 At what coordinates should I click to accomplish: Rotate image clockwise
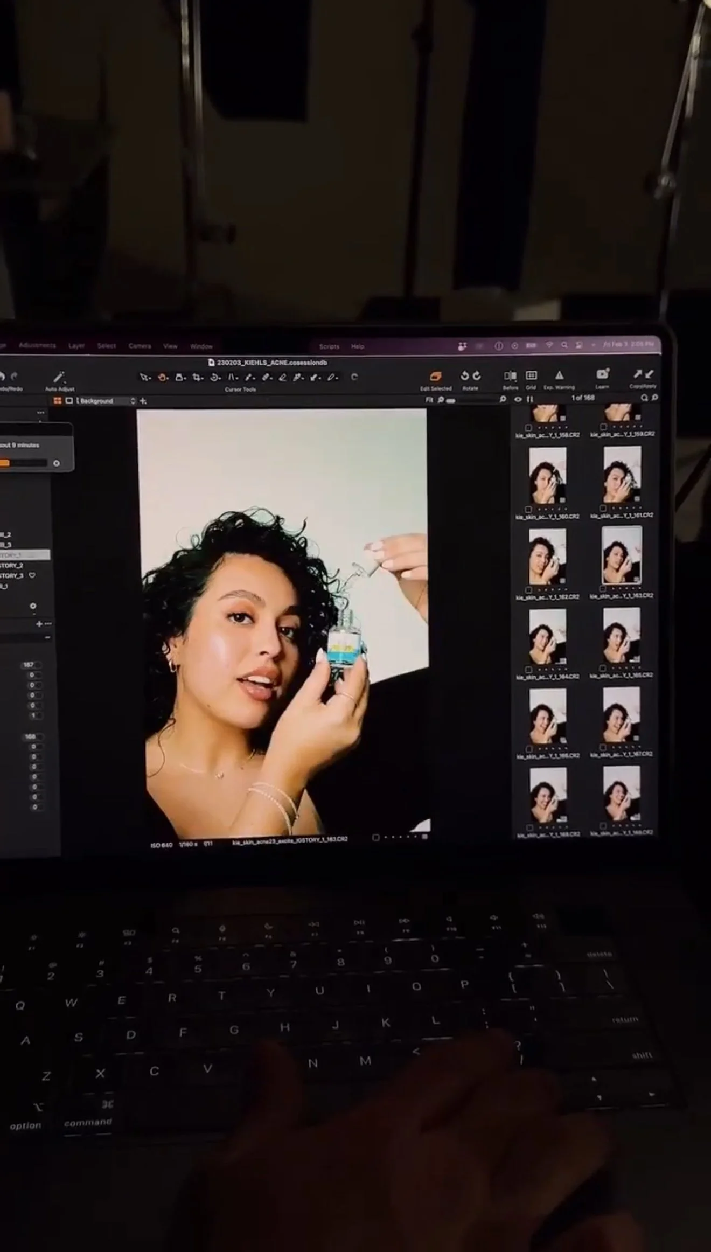[x=476, y=375]
